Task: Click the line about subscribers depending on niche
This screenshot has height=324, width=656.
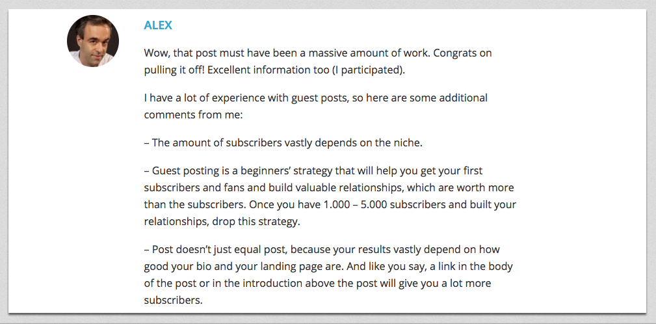Action: coord(283,142)
